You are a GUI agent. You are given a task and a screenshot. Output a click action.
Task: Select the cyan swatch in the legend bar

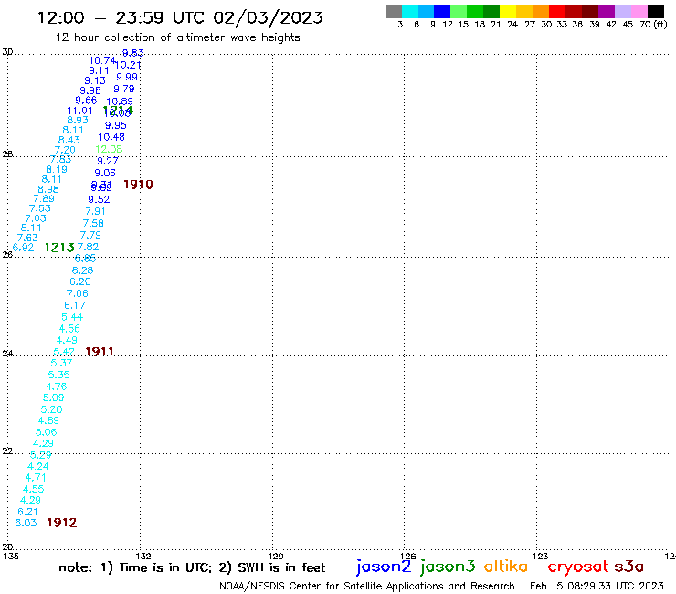pos(409,11)
